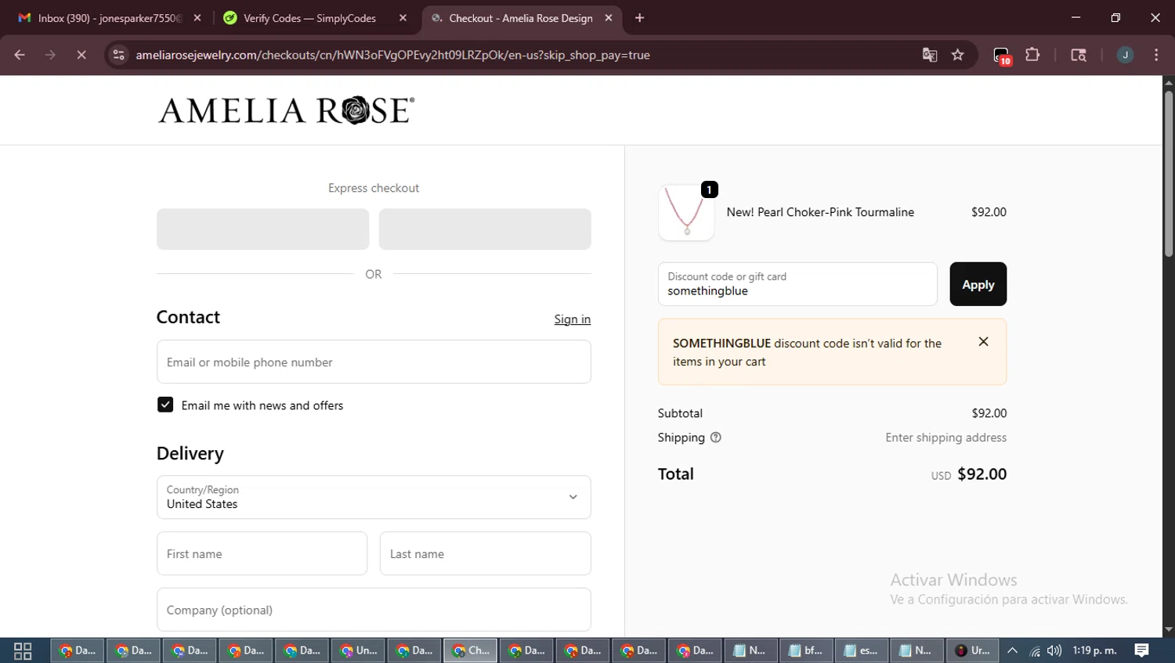Dismiss the SOMETHINGBLUE invalid code message

(983, 341)
